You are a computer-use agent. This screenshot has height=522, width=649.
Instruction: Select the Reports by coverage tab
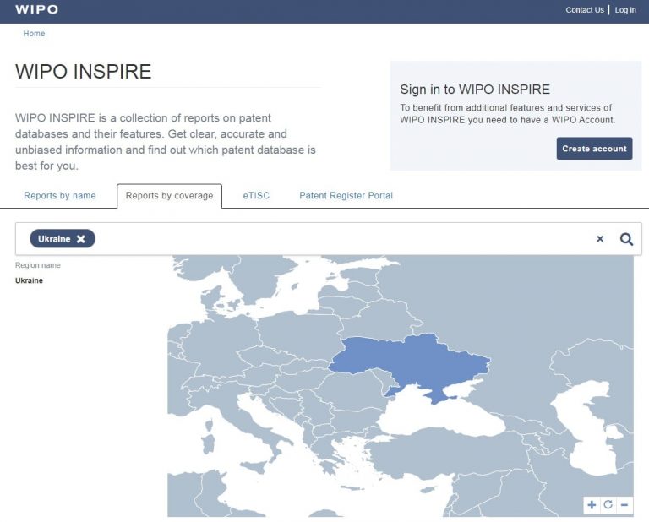click(x=169, y=196)
